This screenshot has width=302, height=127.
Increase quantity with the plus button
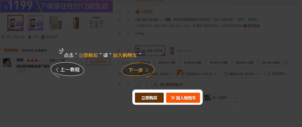(x=155, y=85)
